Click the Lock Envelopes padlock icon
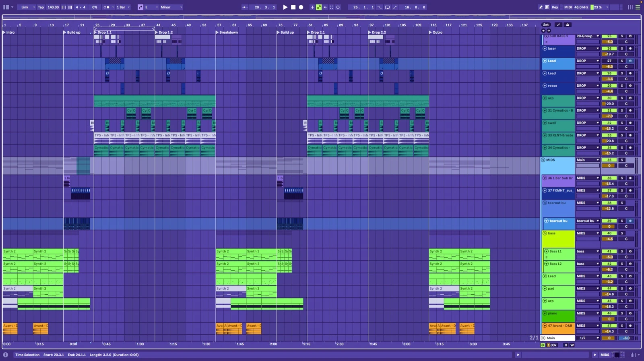Image resolution: width=644 pixels, height=361 pixels. pyautogui.click(x=568, y=25)
